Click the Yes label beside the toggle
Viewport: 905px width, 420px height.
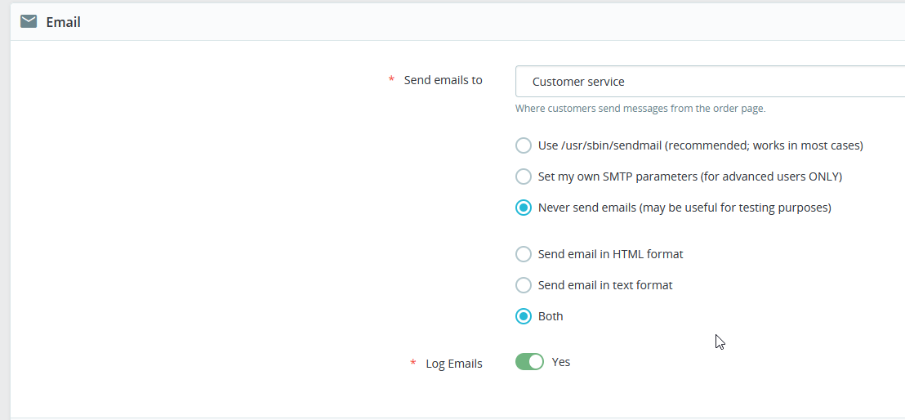(x=561, y=362)
